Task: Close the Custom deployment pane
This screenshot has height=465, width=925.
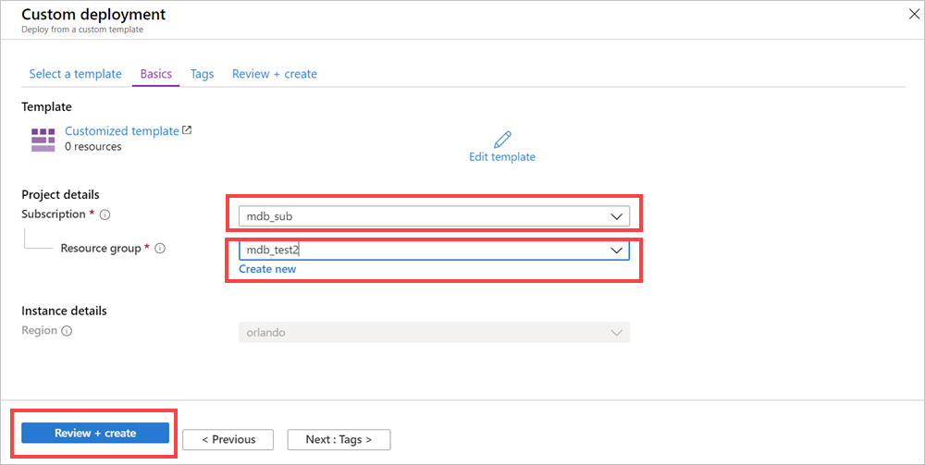Action: click(x=914, y=16)
